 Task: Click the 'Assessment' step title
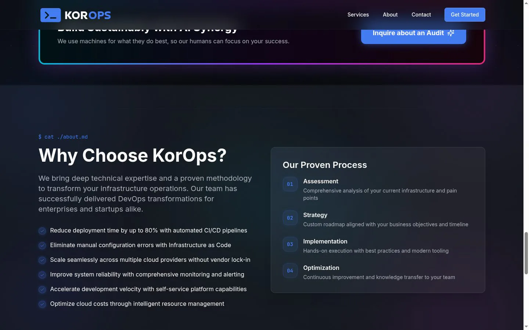coord(321,181)
